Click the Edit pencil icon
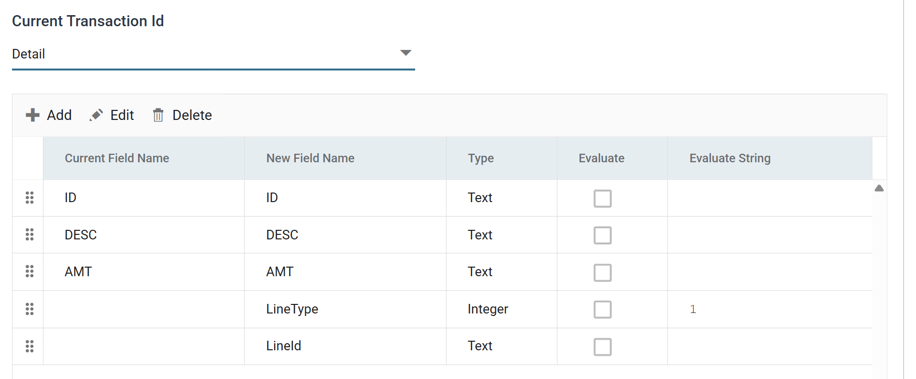The height and width of the screenshot is (379, 916). tap(96, 115)
